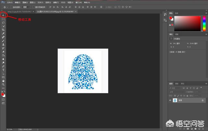Toggle lock transparent pixels

tap(175, 96)
